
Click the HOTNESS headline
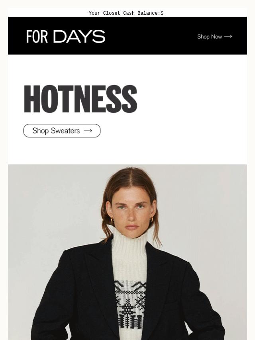coord(80,99)
